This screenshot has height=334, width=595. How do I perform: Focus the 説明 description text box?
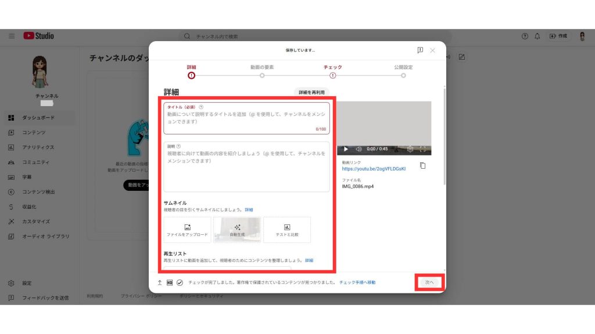point(246,168)
